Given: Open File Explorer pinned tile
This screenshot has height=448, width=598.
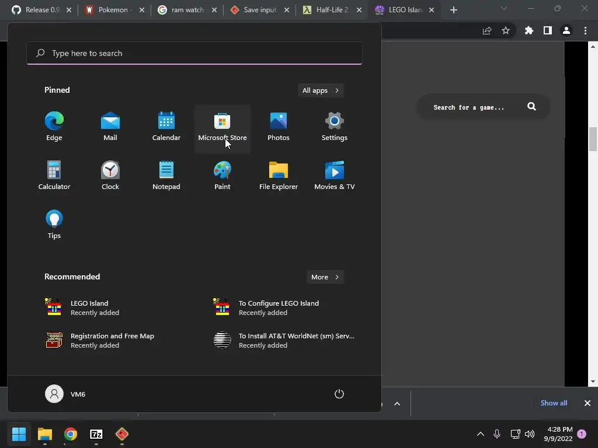Looking at the screenshot, I should pyautogui.click(x=279, y=176).
